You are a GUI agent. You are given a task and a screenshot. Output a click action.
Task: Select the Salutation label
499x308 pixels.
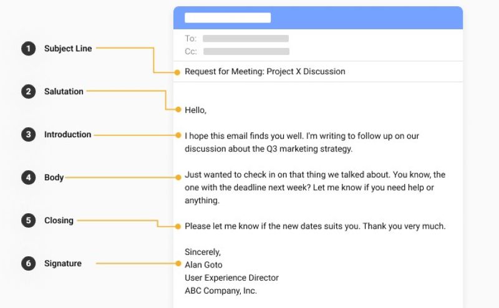64,92
